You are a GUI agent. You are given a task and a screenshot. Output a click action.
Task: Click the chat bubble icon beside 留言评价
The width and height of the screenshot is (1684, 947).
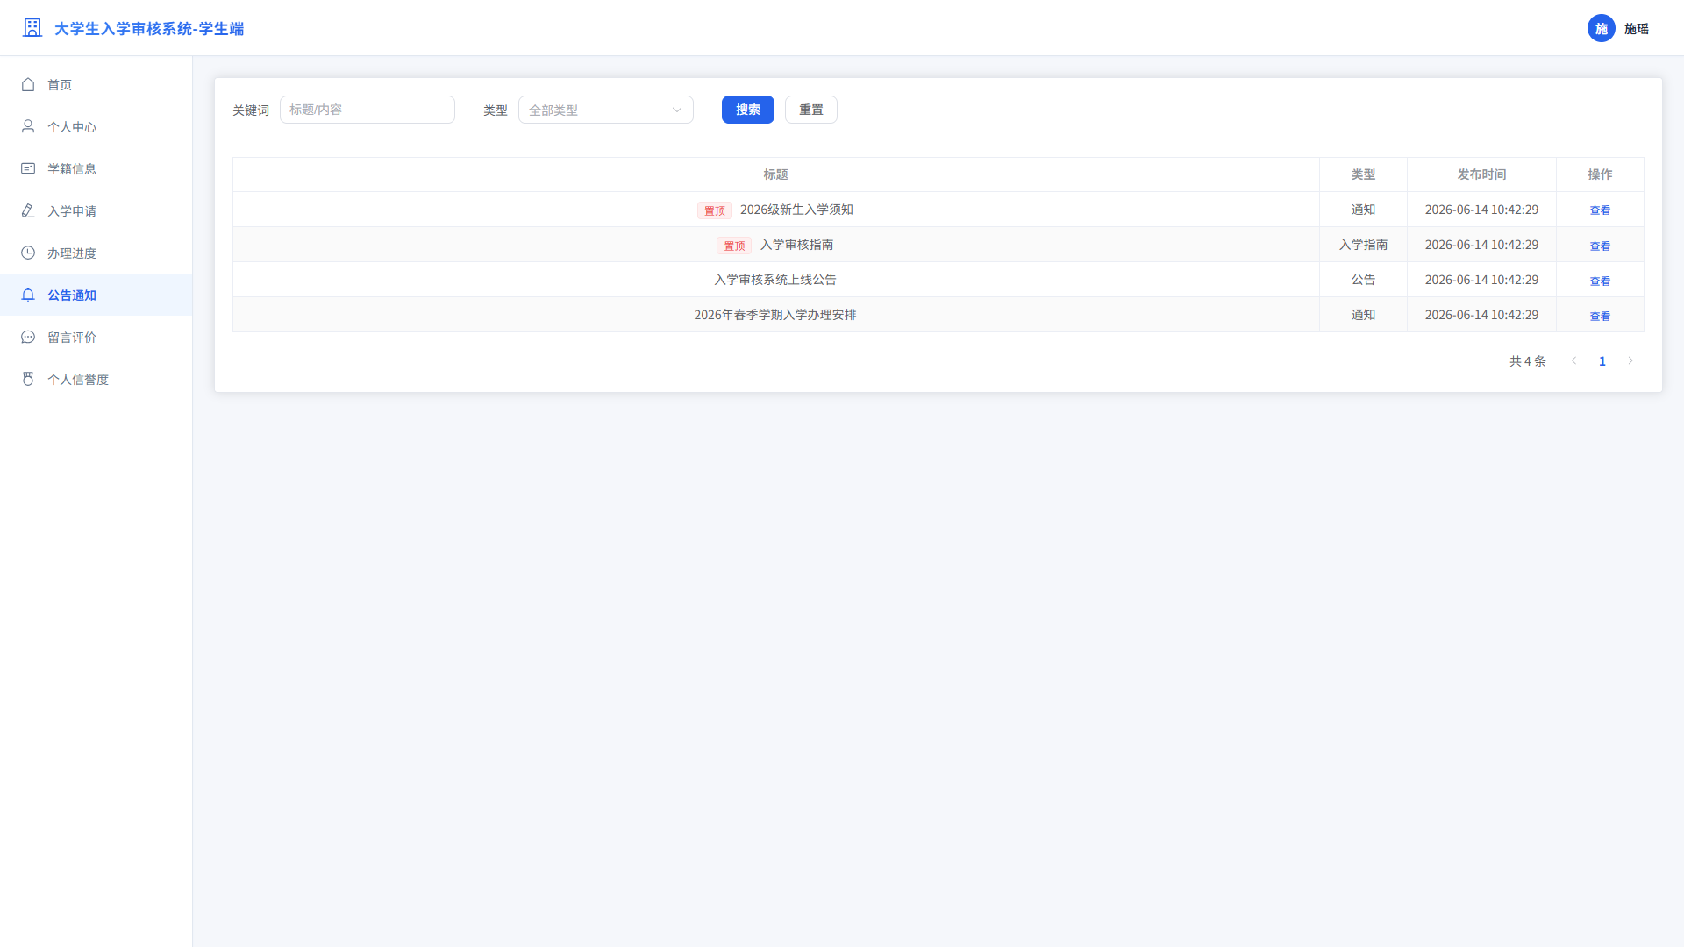(x=28, y=338)
